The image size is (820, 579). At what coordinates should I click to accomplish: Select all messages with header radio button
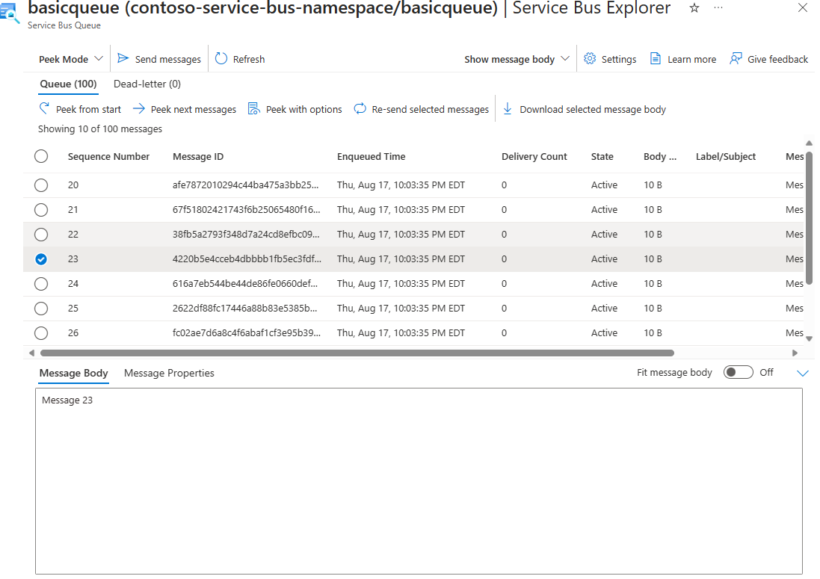[x=41, y=156]
